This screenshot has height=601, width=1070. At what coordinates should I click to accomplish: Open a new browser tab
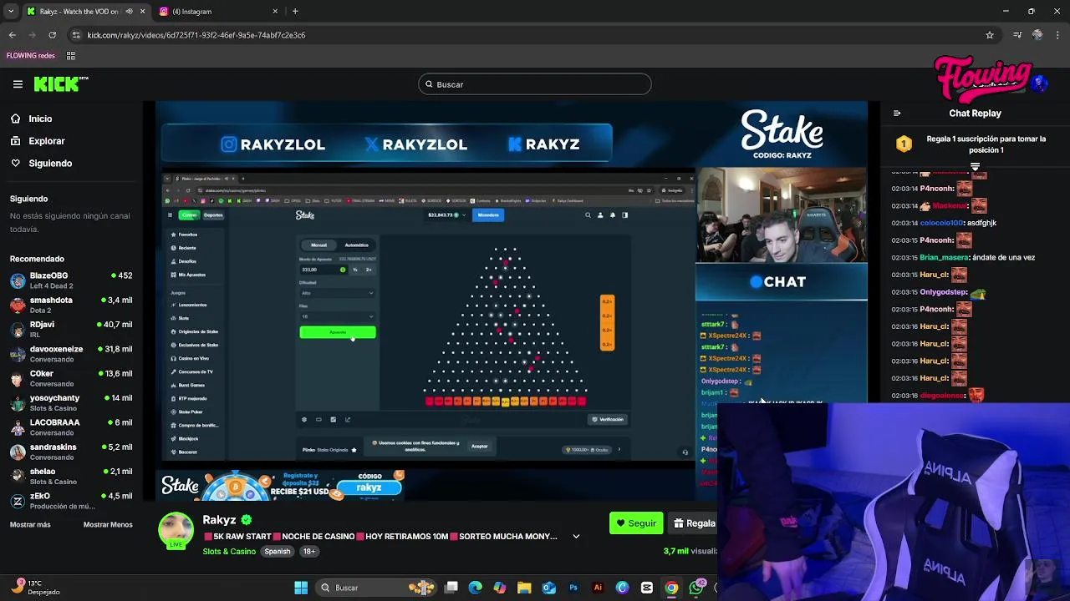pyautogui.click(x=295, y=12)
